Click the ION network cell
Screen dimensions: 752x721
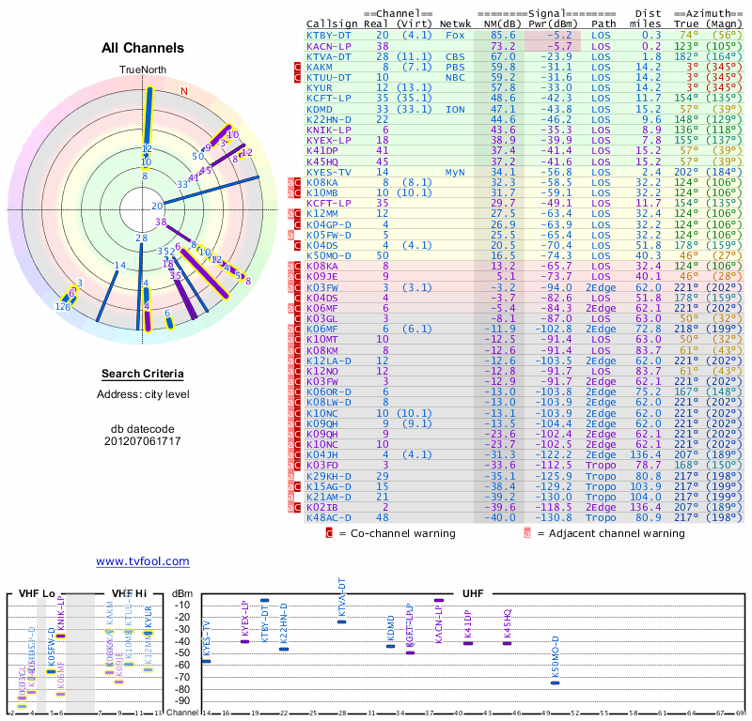click(455, 109)
